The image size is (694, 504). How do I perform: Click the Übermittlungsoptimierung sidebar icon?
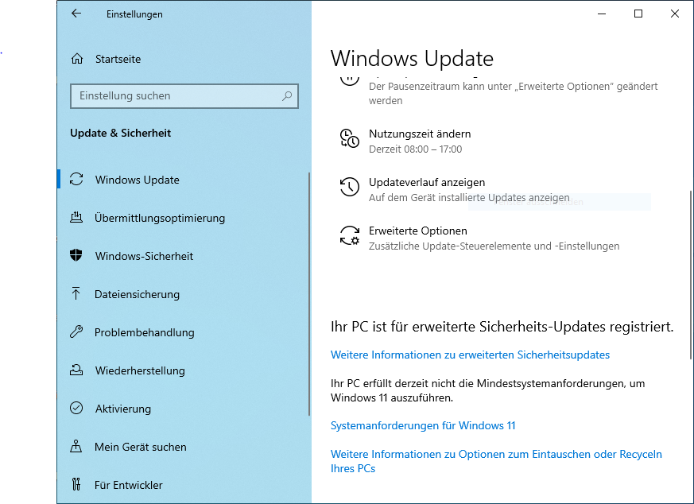77,218
